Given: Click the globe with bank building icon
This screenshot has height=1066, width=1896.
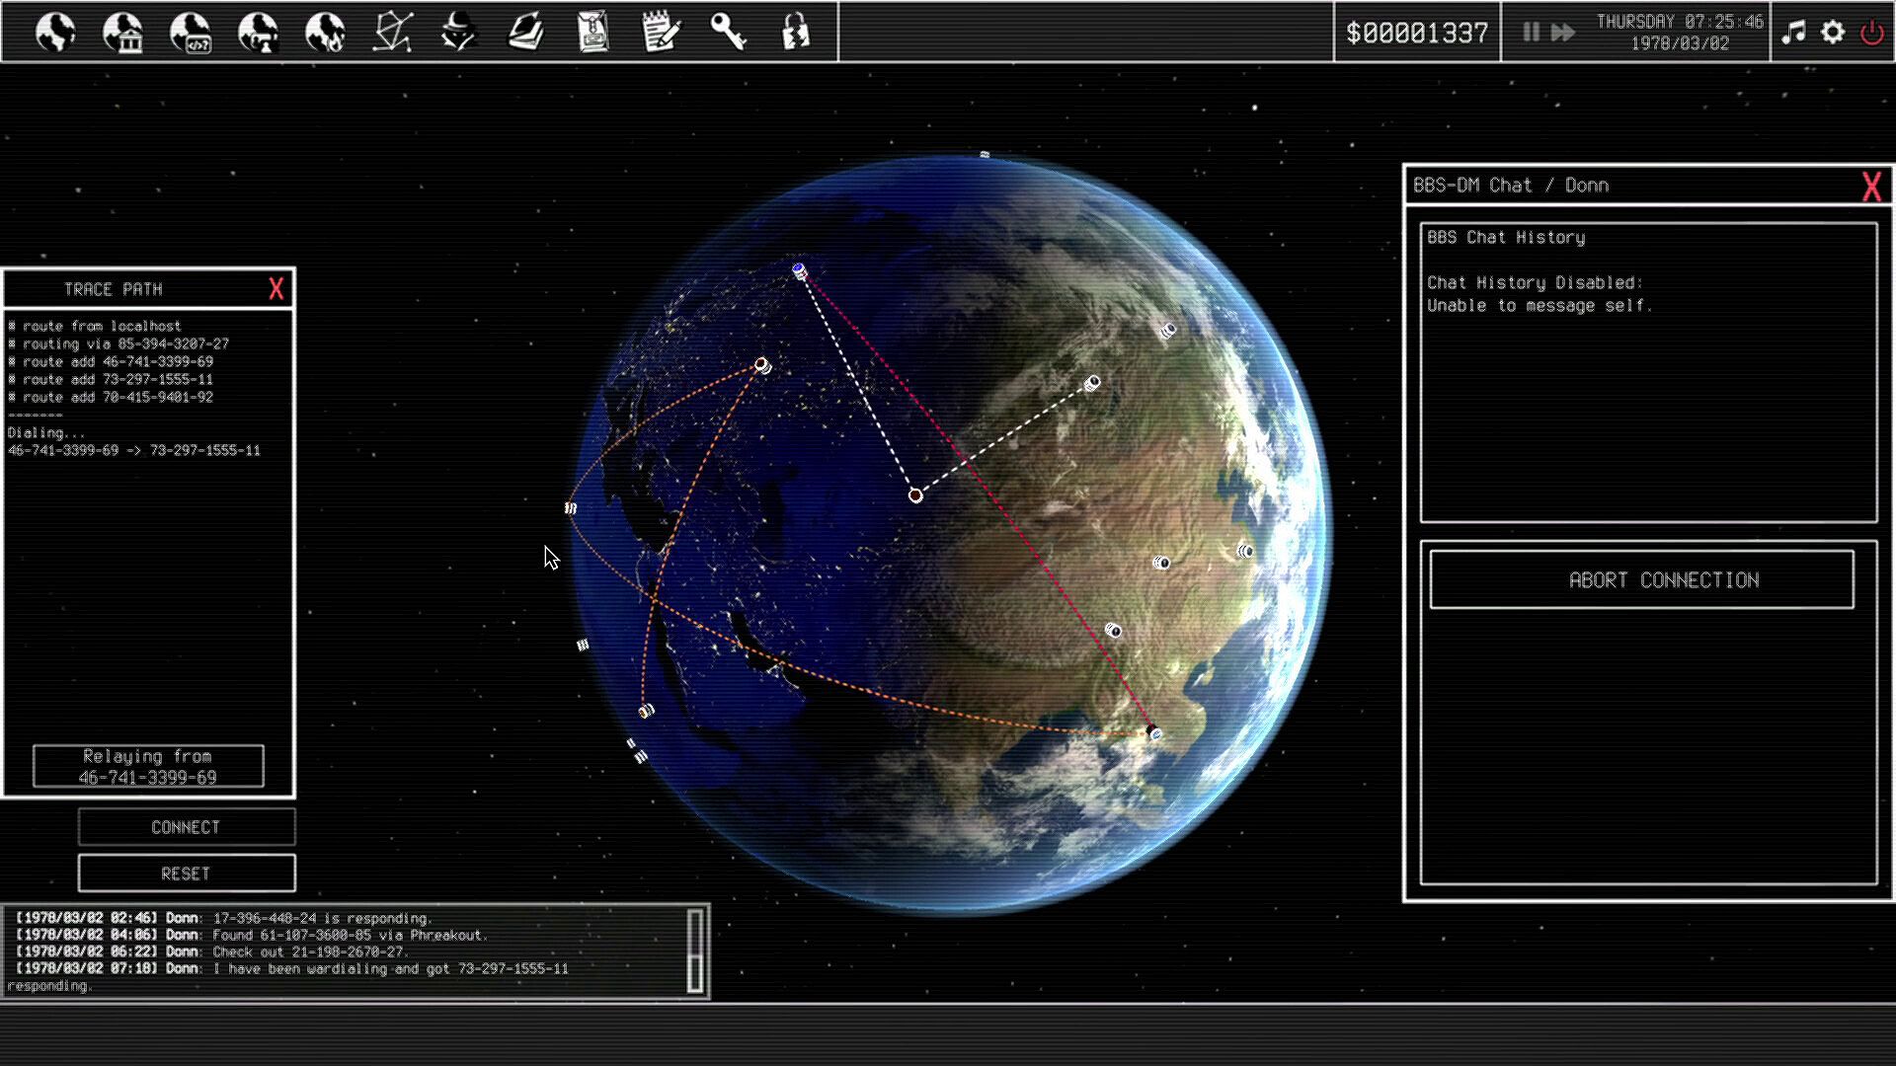Looking at the screenshot, I should pyautogui.click(x=122, y=33).
